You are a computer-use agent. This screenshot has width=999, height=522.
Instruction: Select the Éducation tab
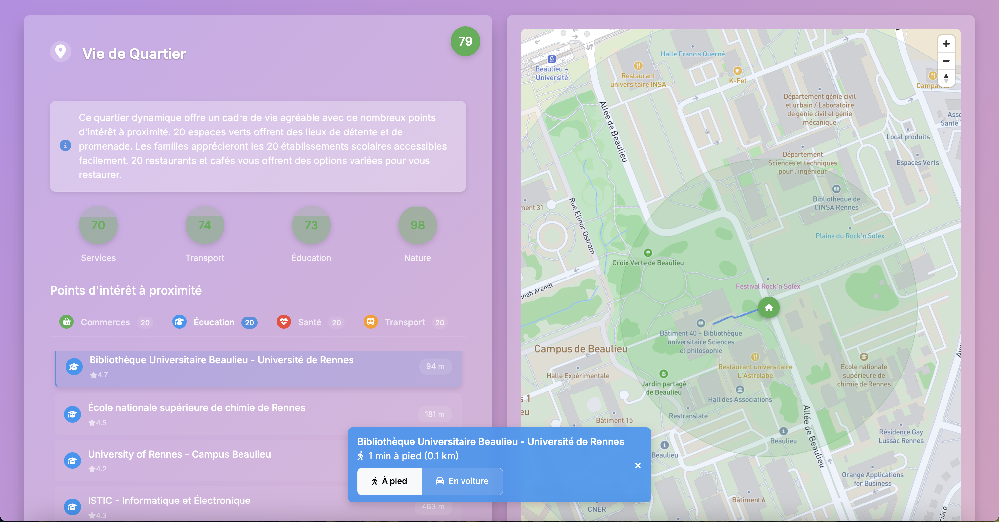pyautogui.click(x=214, y=322)
